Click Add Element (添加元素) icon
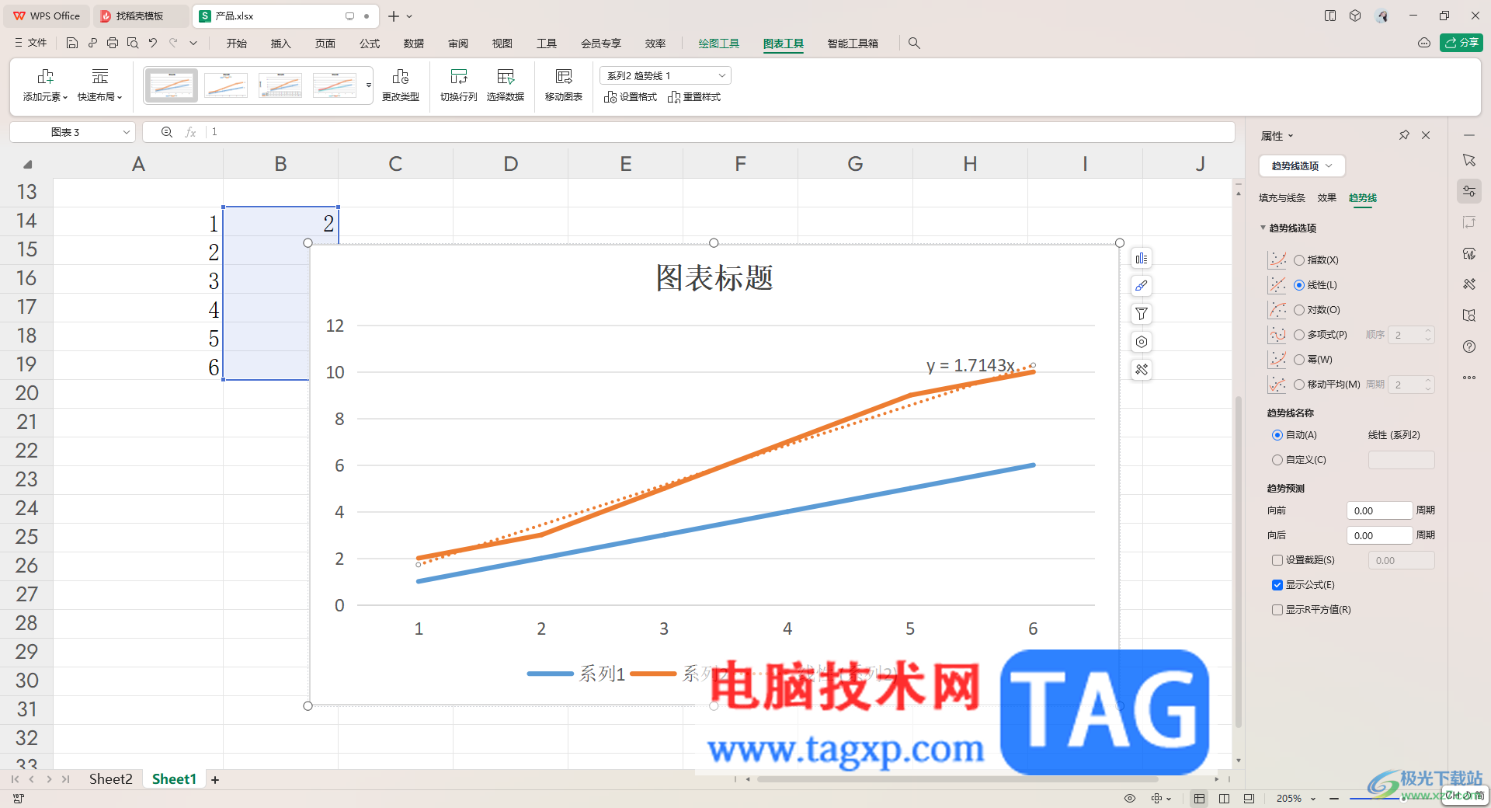The width and height of the screenshot is (1491, 808). (x=46, y=76)
